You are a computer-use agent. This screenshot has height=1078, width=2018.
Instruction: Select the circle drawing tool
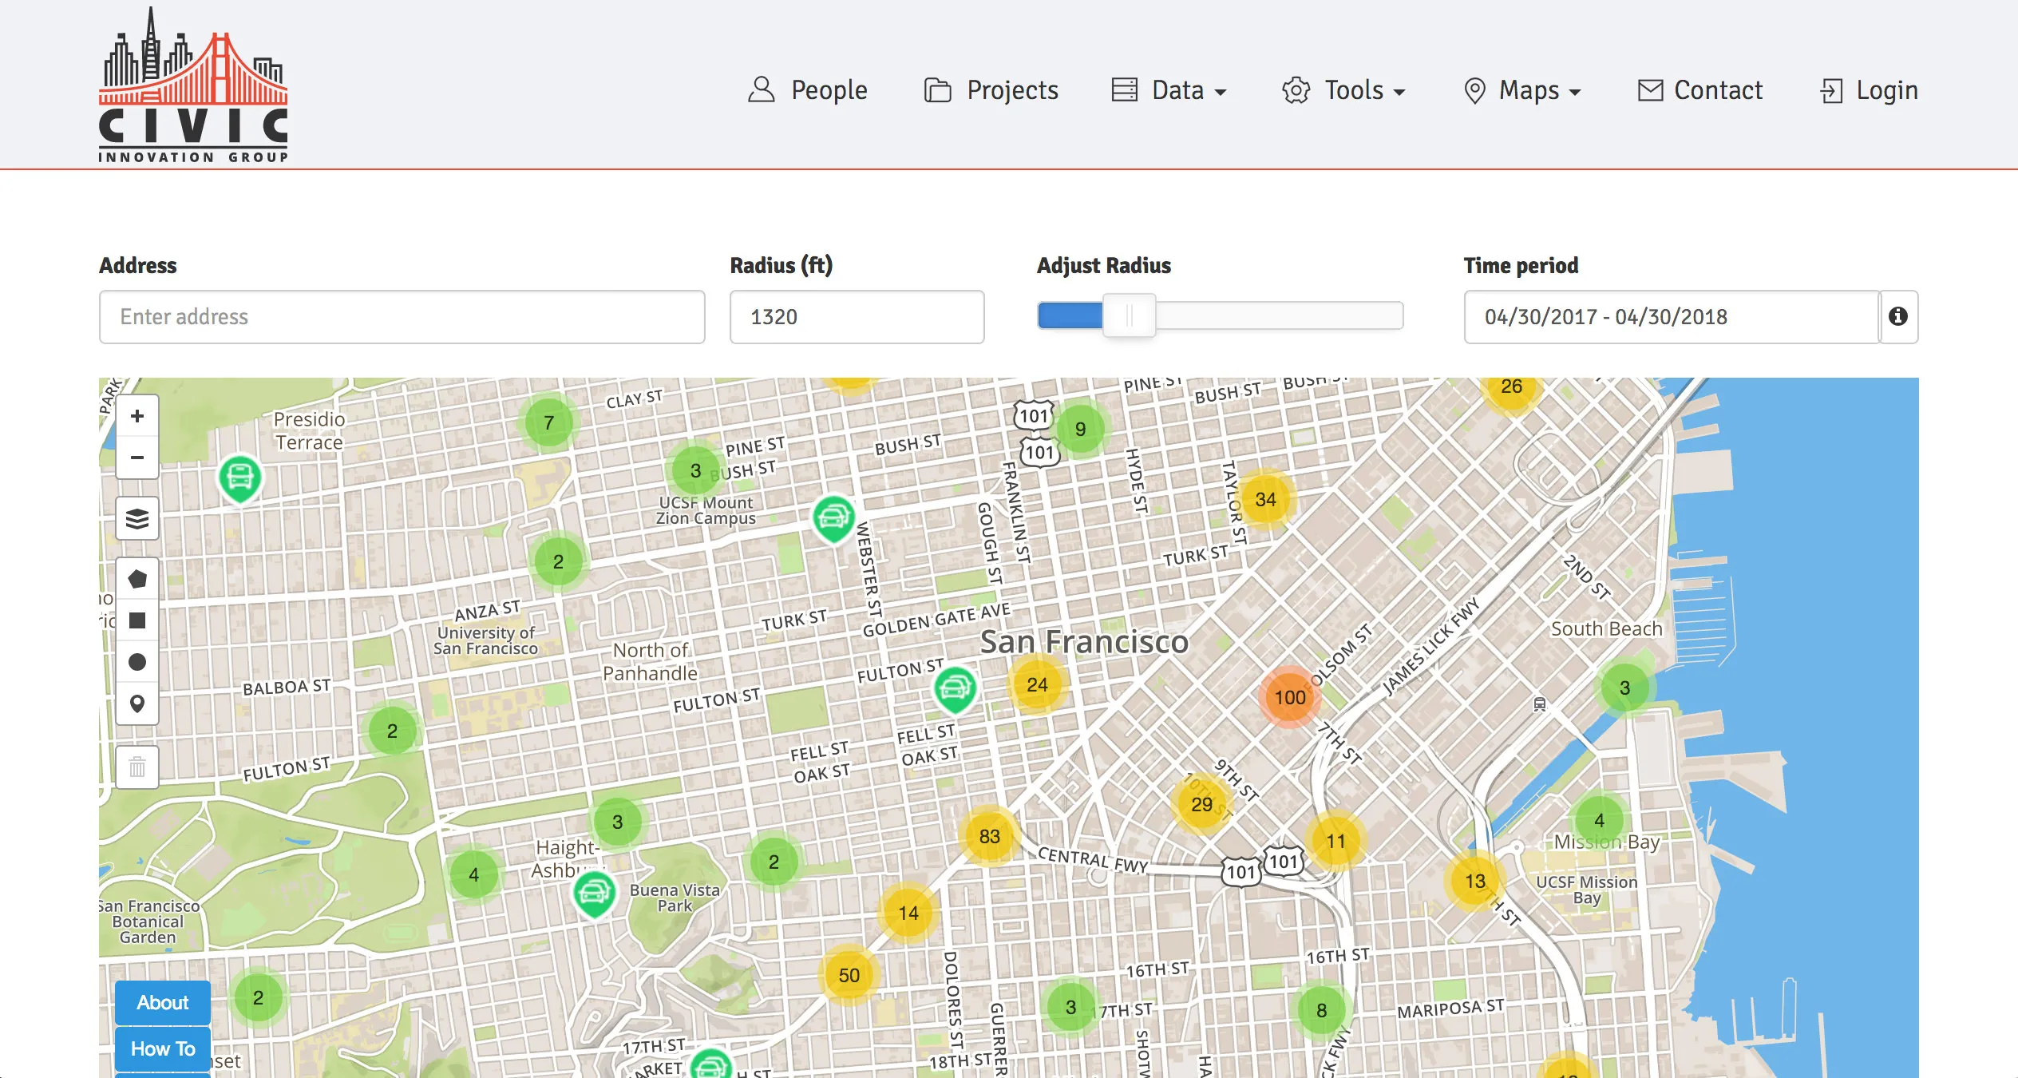(137, 661)
